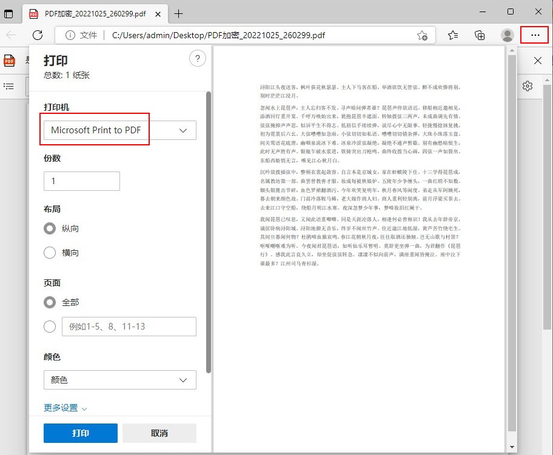The image size is (553, 455).
Task: Click the 打印 button to print
Action: (80, 433)
